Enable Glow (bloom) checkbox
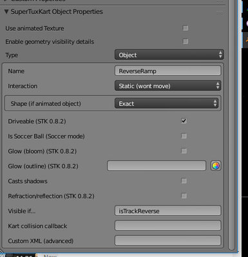 [184, 151]
